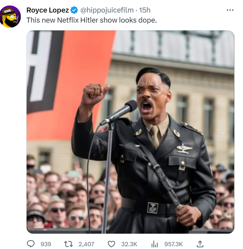
Task: Click the share upload arrow icon
Action: click(200, 244)
